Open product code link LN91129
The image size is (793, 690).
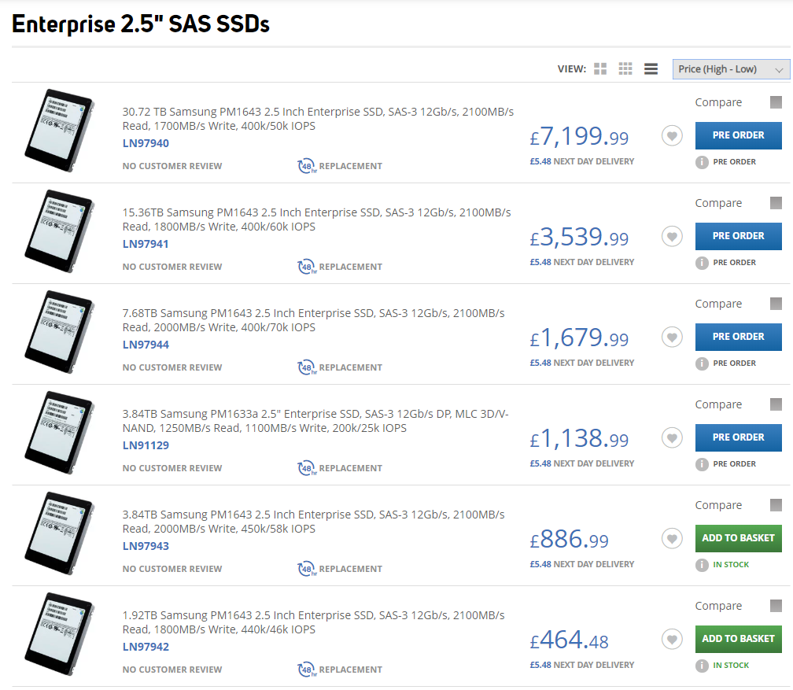coord(146,445)
